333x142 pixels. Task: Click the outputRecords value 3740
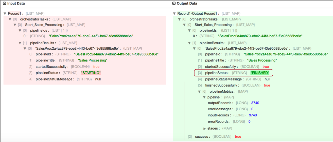pos(255,103)
